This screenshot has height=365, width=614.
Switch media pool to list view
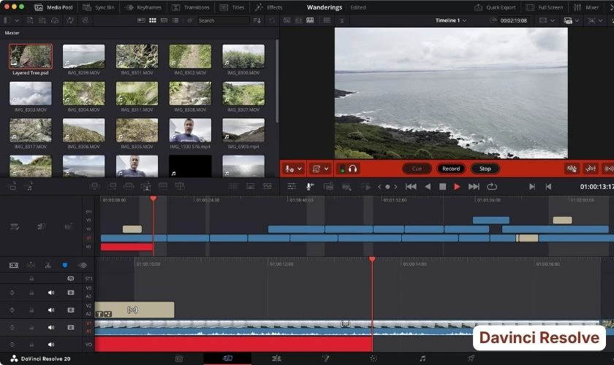(x=175, y=20)
